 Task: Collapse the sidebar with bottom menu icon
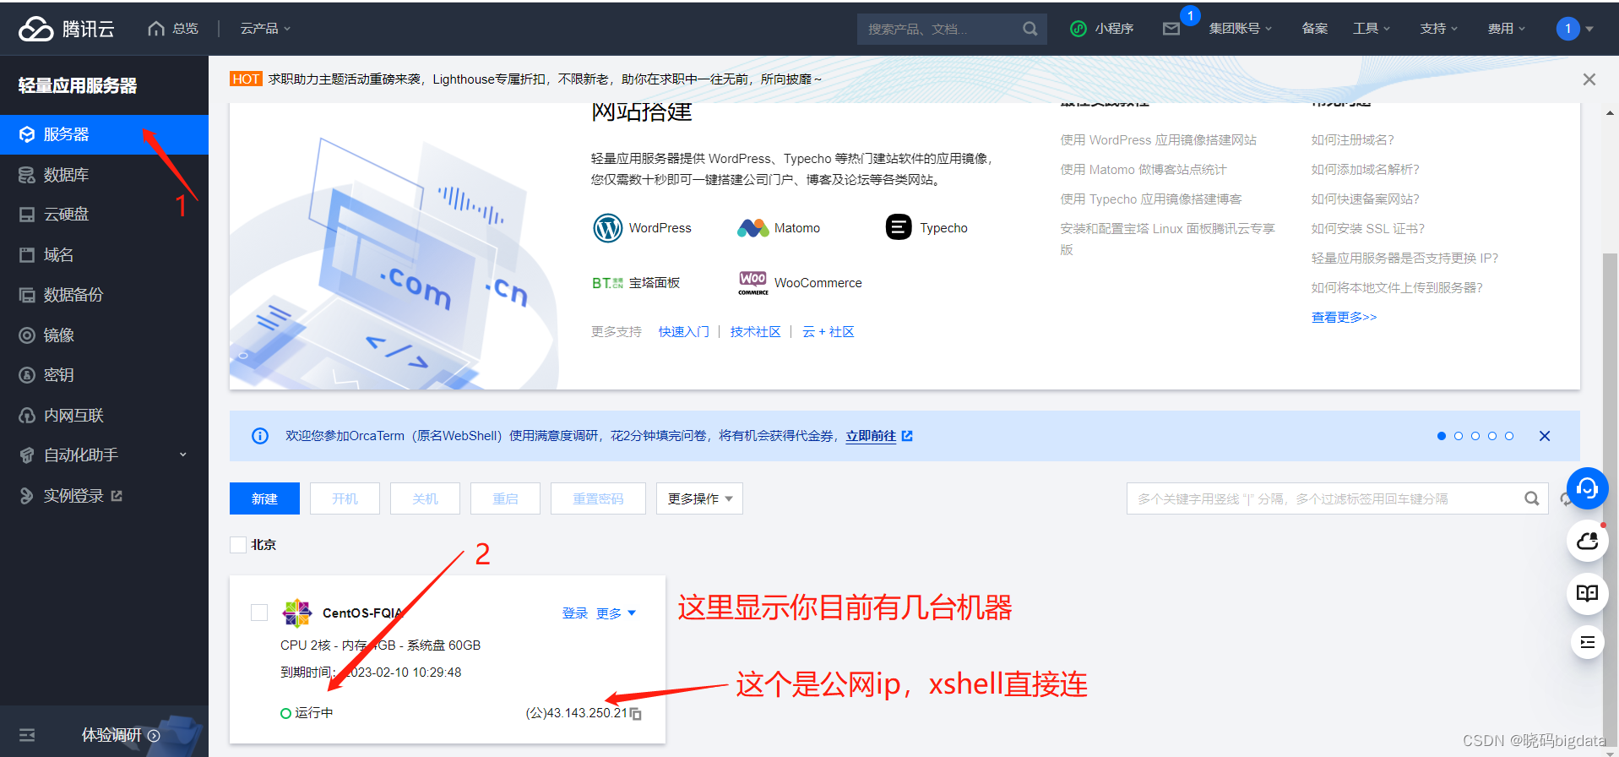[x=27, y=735]
